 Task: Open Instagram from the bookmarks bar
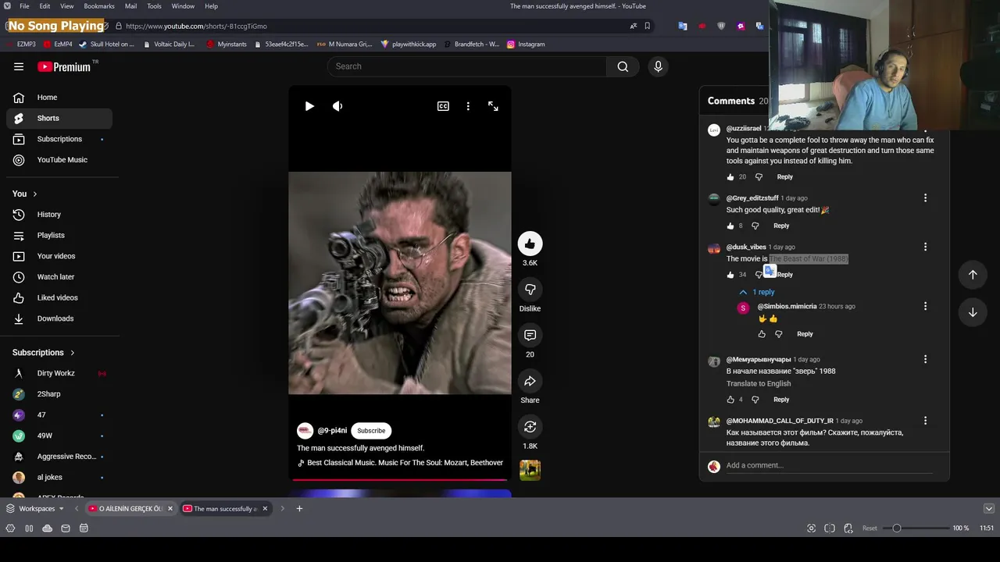click(526, 44)
